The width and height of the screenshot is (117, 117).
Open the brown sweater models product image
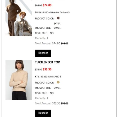[x=19, y=18]
